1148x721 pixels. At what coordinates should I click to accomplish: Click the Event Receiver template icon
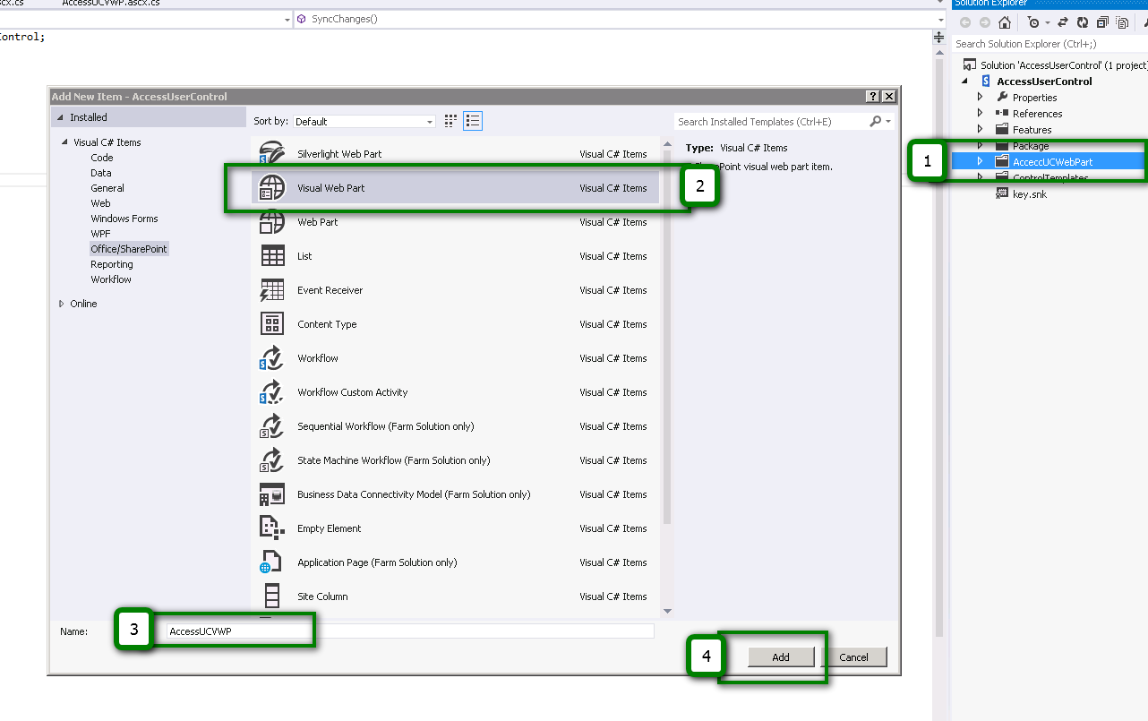pyautogui.click(x=271, y=289)
